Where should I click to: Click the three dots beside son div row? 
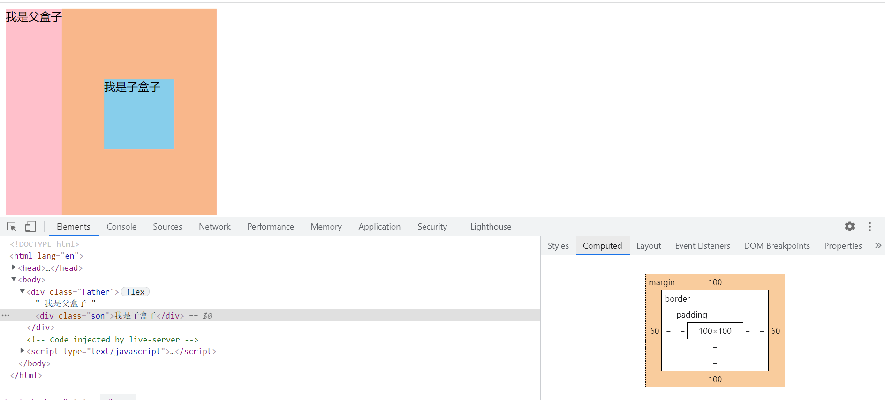[x=6, y=316]
